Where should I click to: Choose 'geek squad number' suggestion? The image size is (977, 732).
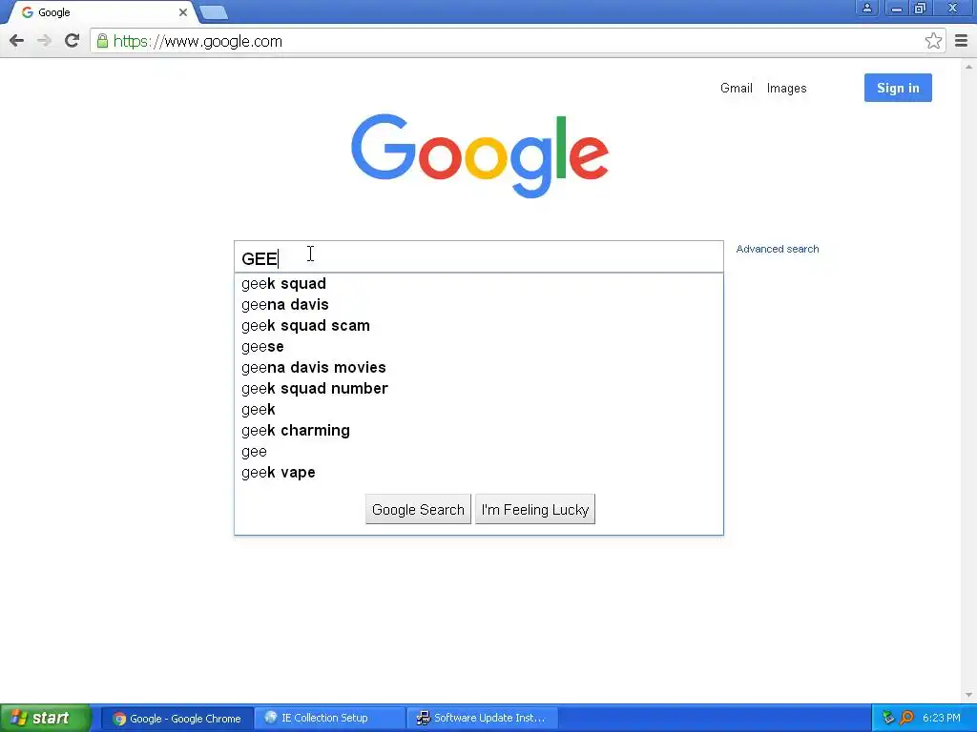click(x=479, y=389)
